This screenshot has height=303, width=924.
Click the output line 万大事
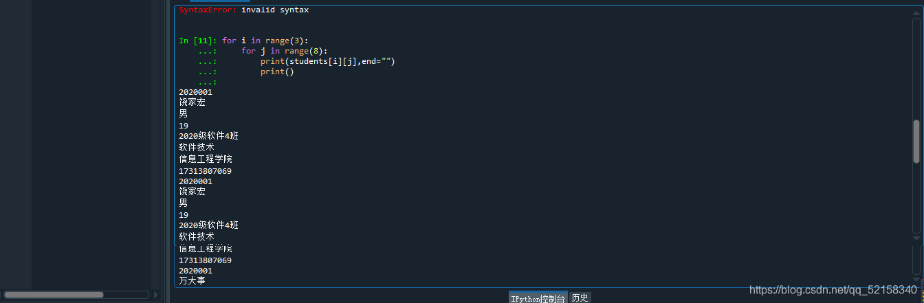click(x=192, y=280)
